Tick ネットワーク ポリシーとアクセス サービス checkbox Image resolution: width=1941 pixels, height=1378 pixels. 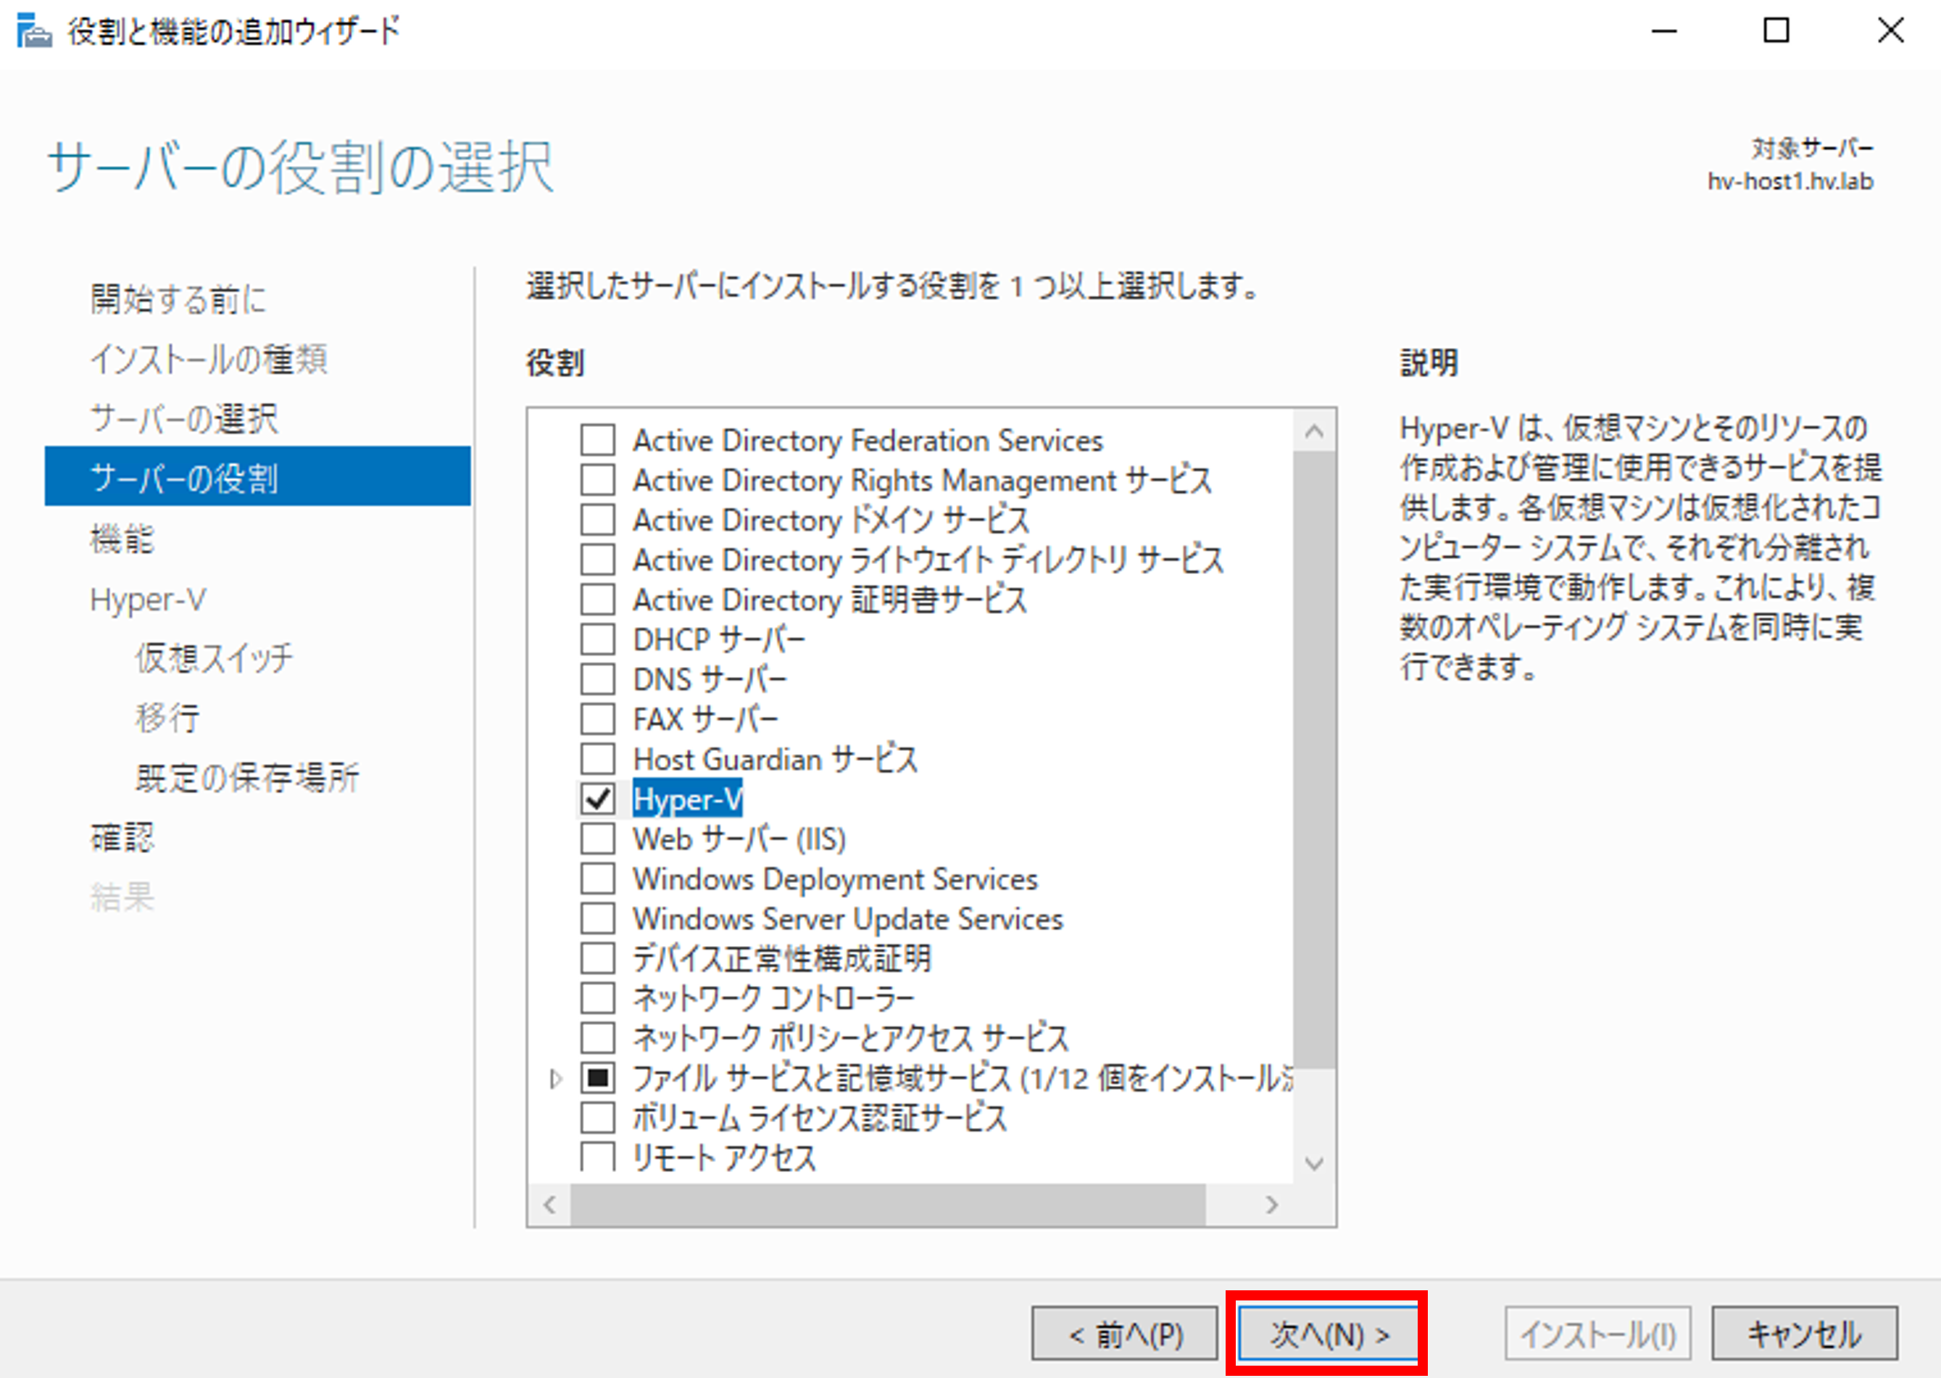point(598,1039)
